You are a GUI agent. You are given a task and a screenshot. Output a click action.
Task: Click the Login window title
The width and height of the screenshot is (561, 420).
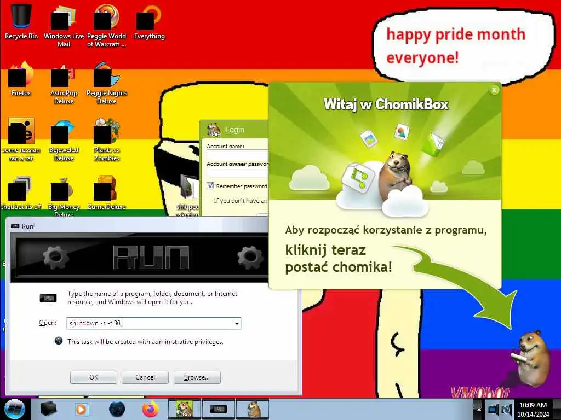234,130
